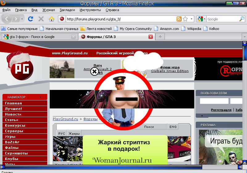
Task: Open Лента новостей feed bookmark
Action: (x=96, y=29)
